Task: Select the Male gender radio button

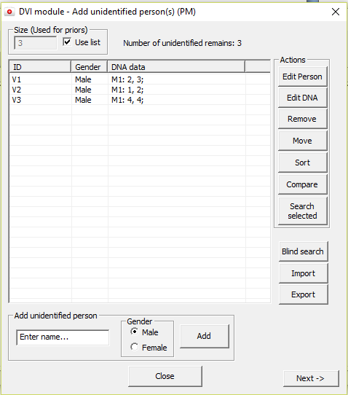Action: pyautogui.click(x=135, y=332)
